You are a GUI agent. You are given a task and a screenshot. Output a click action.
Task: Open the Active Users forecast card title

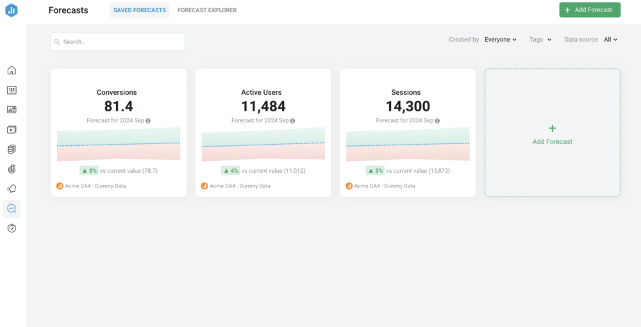[262, 92]
